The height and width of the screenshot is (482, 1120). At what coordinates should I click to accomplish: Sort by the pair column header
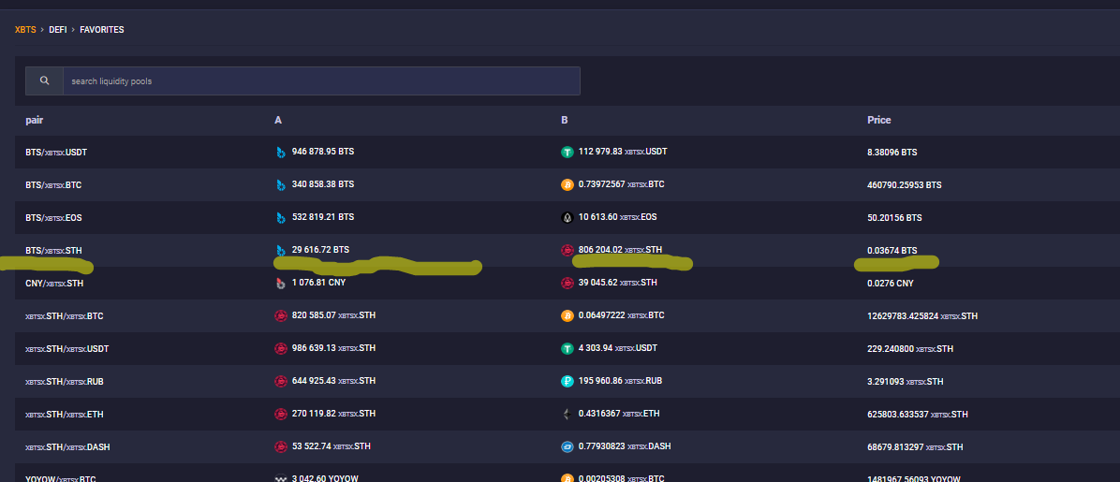(35, 120)
